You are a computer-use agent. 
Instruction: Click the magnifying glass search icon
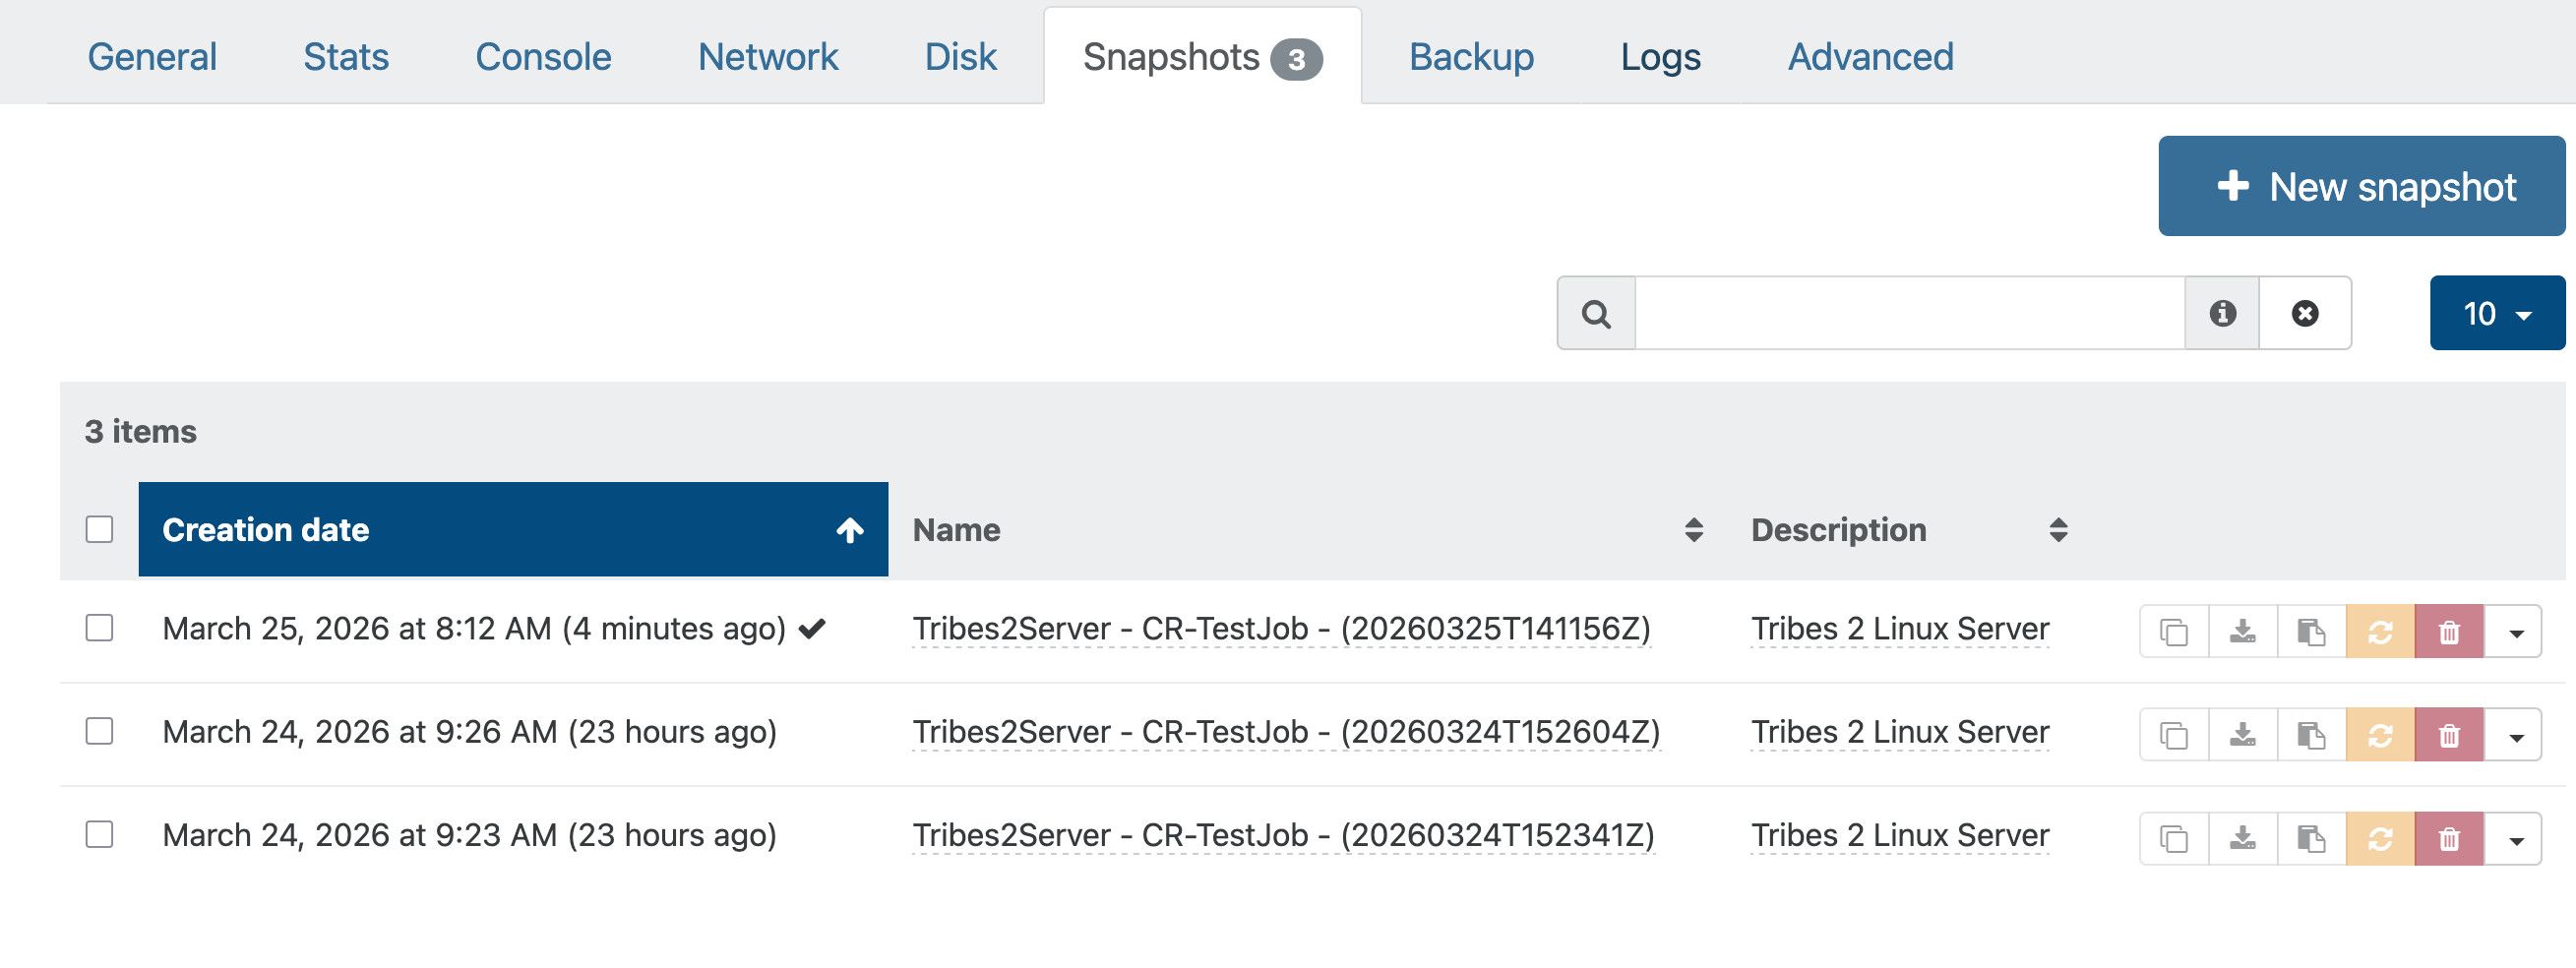pyautogui.click(x=1597, y=314)
